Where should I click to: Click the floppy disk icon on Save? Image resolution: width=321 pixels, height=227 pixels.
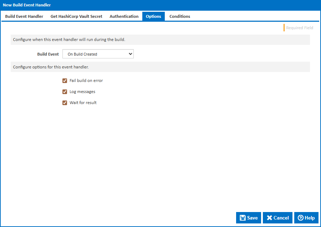[243, 218]
